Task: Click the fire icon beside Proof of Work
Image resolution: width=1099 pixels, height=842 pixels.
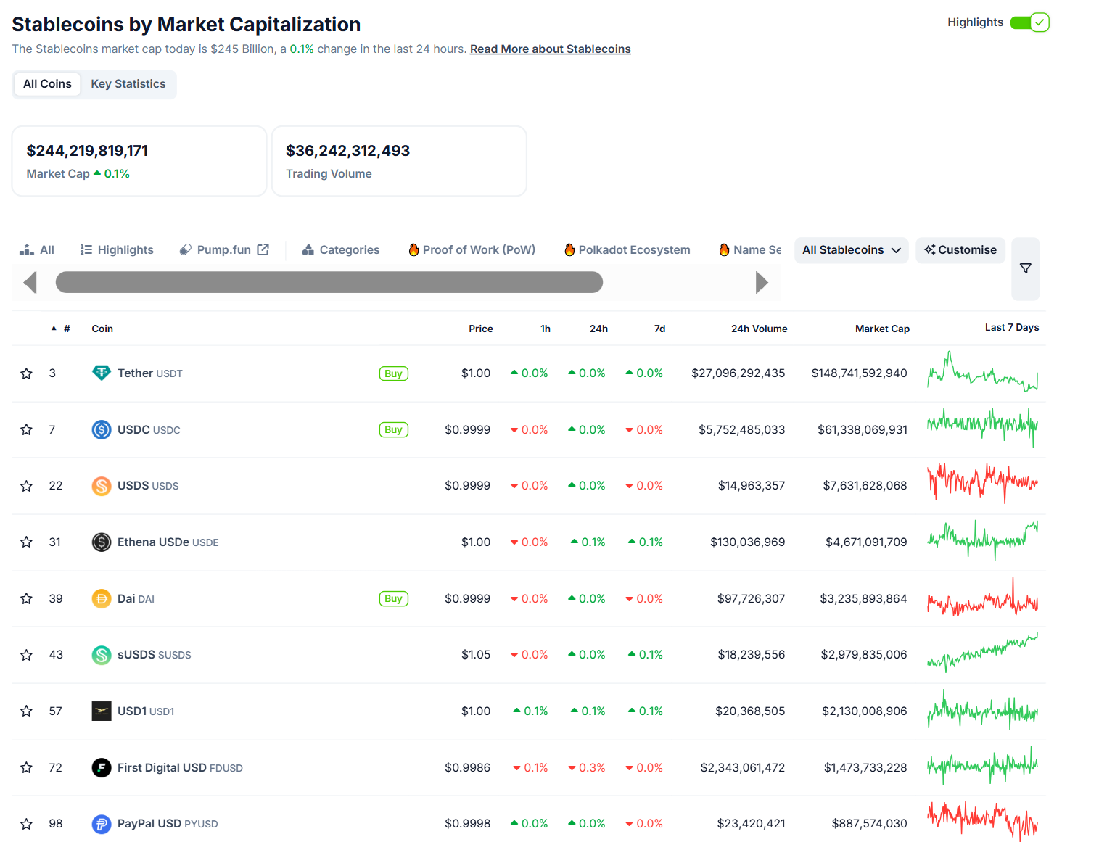Action: pyautogui.click(x=413, y=249)
